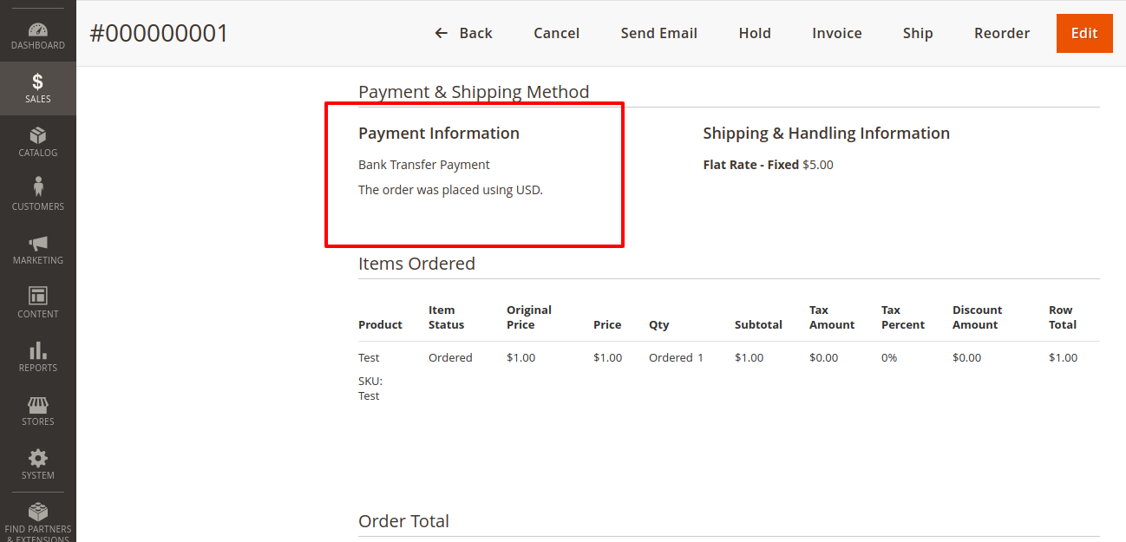Click the Payment & Shipping Method heading

[474, 92]
